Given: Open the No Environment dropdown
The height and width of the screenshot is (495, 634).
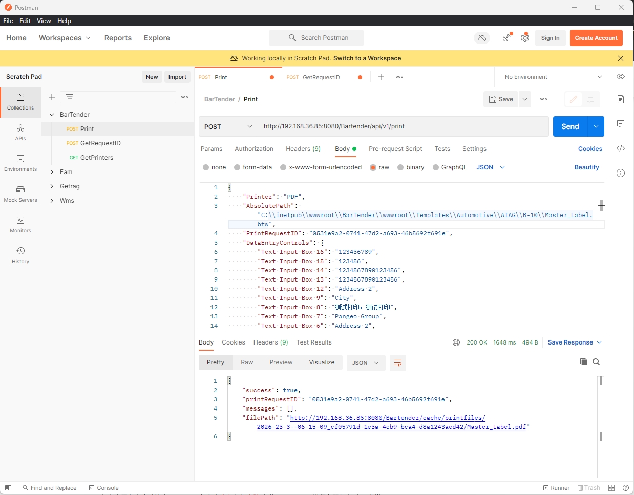Looking at the screenshot, I should tap(553, 77).
